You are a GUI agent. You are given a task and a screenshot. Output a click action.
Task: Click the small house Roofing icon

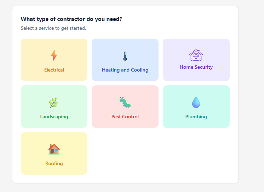click(54, 149)
